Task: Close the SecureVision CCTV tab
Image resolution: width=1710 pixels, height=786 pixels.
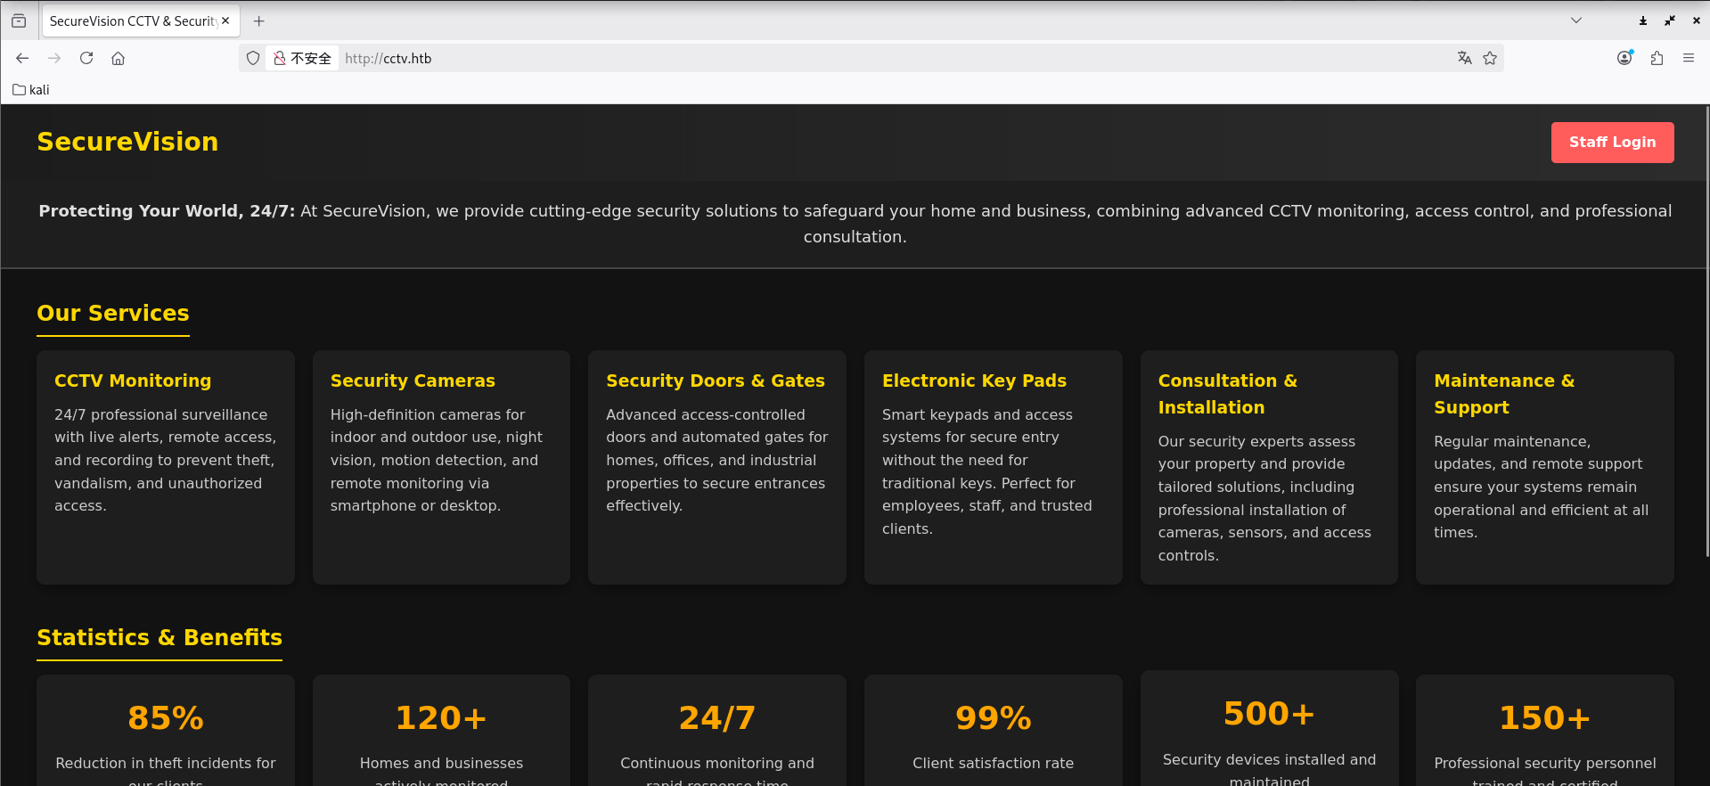Action: click(x=225, y=20)
